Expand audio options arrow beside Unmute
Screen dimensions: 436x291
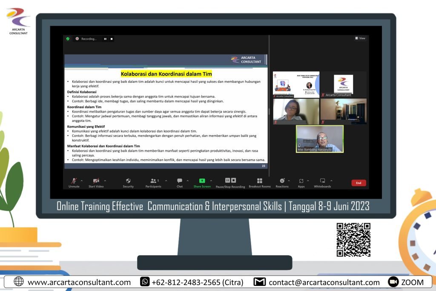click(82, 180)
